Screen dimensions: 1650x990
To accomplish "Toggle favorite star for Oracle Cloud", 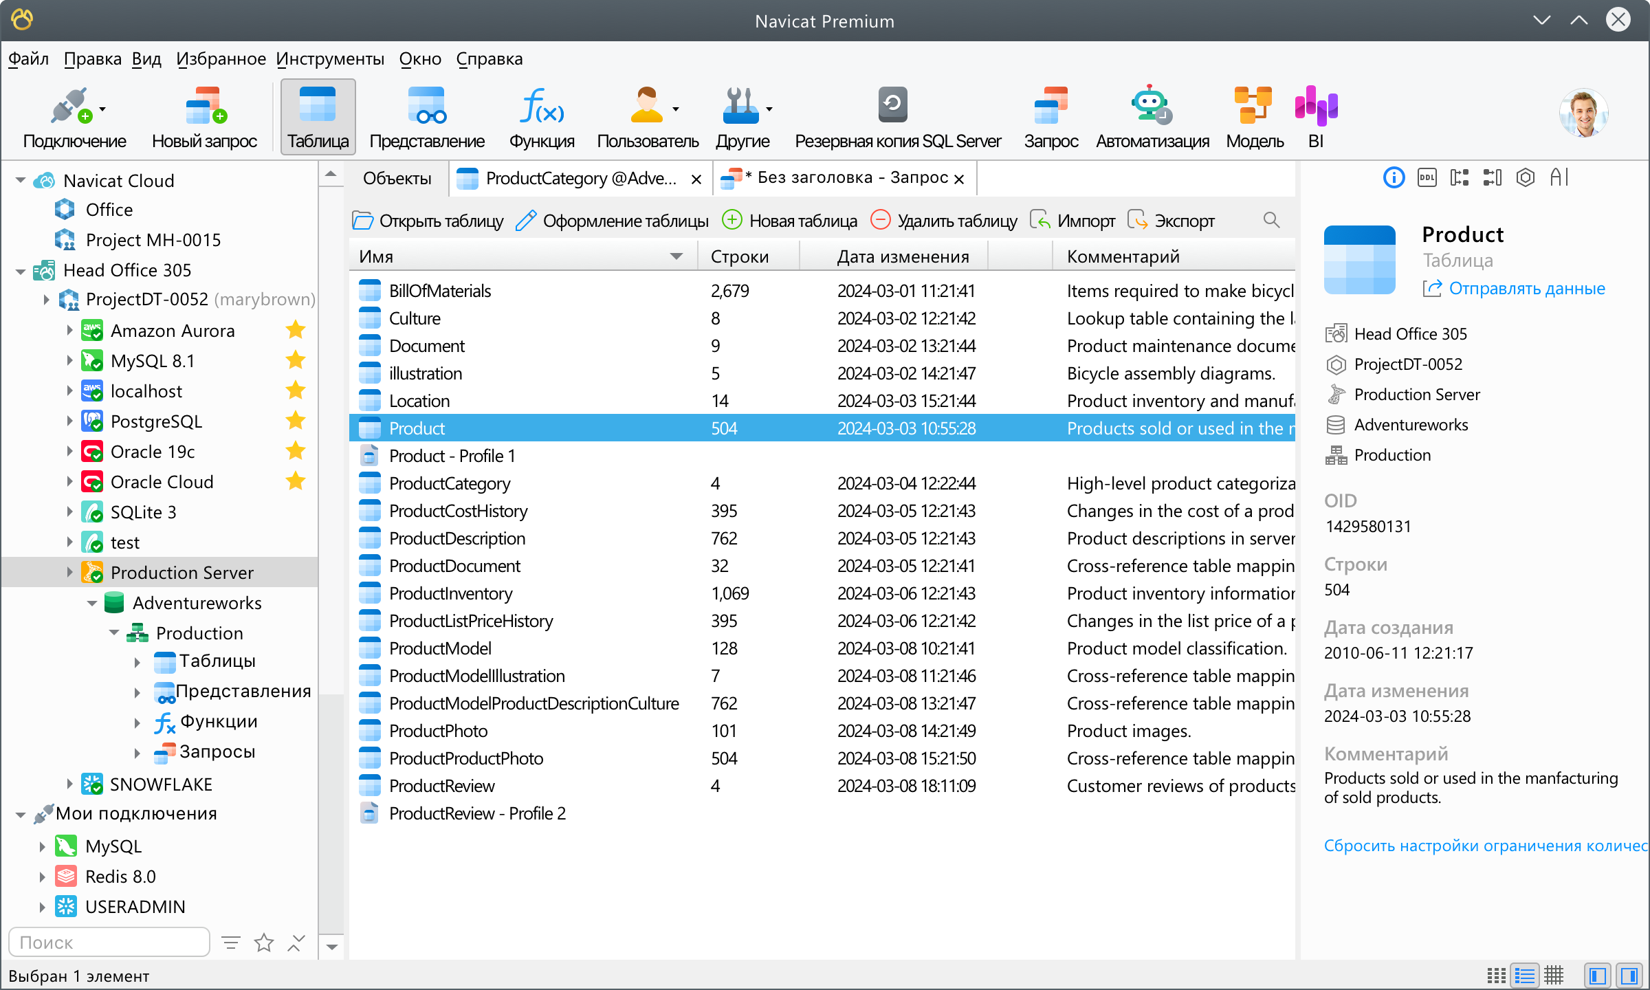I will [x=296, y=481].
